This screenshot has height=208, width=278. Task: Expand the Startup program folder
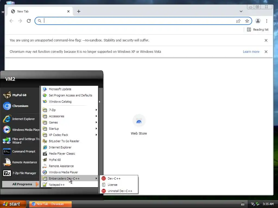[69, 129]
